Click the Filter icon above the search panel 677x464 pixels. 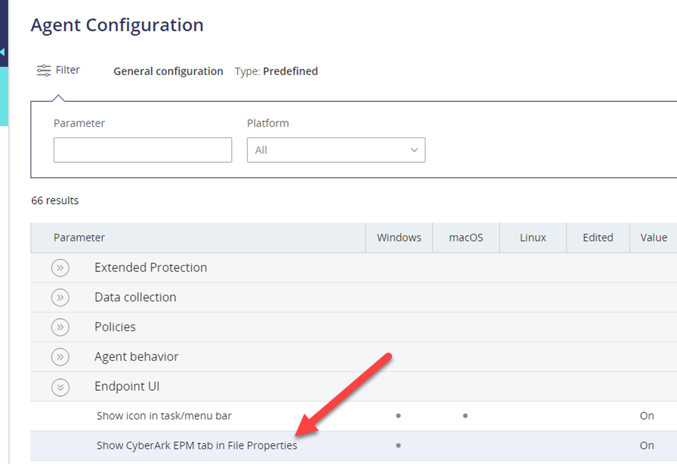coord(43,69)
